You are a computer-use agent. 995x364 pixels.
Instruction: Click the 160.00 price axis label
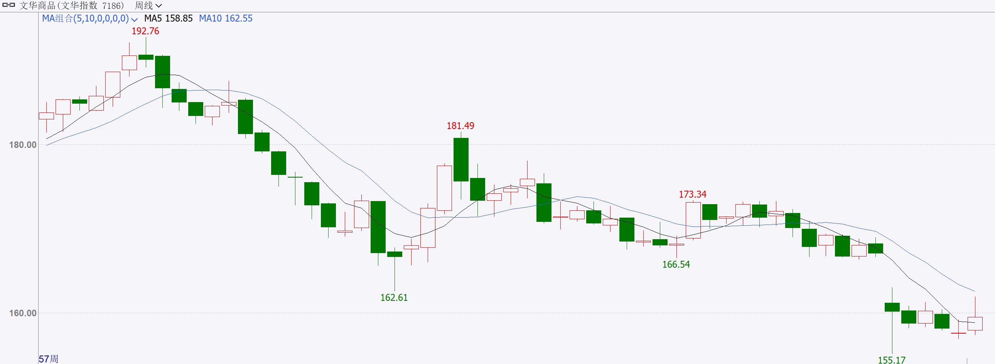[x=22, y=313]
